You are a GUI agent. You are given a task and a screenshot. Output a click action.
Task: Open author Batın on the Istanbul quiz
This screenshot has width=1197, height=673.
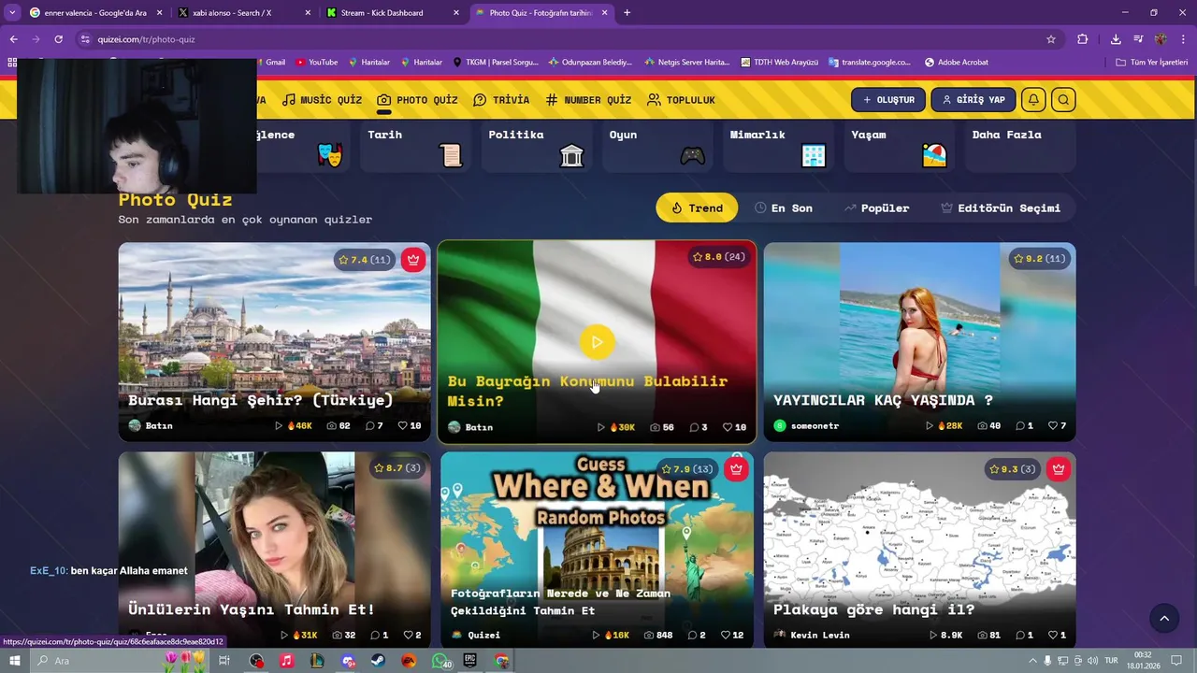151,425
